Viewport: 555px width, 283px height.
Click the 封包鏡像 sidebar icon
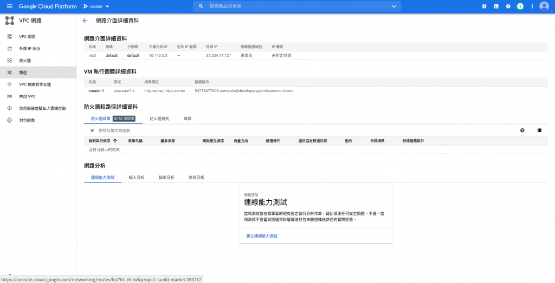[x=10, y=121]
